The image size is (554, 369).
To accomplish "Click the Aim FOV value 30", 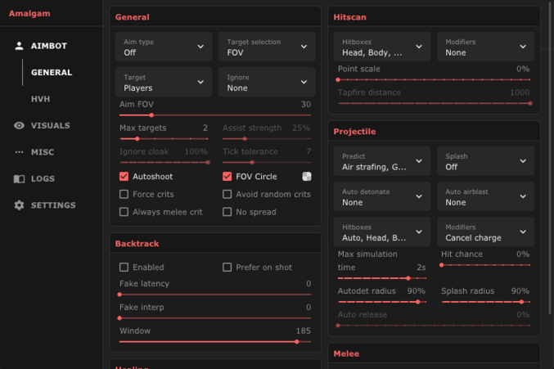I will [x=306, y=105].
